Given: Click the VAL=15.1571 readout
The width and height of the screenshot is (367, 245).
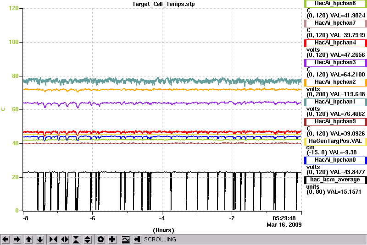Looking at the screenshot, I should (344, 192).
